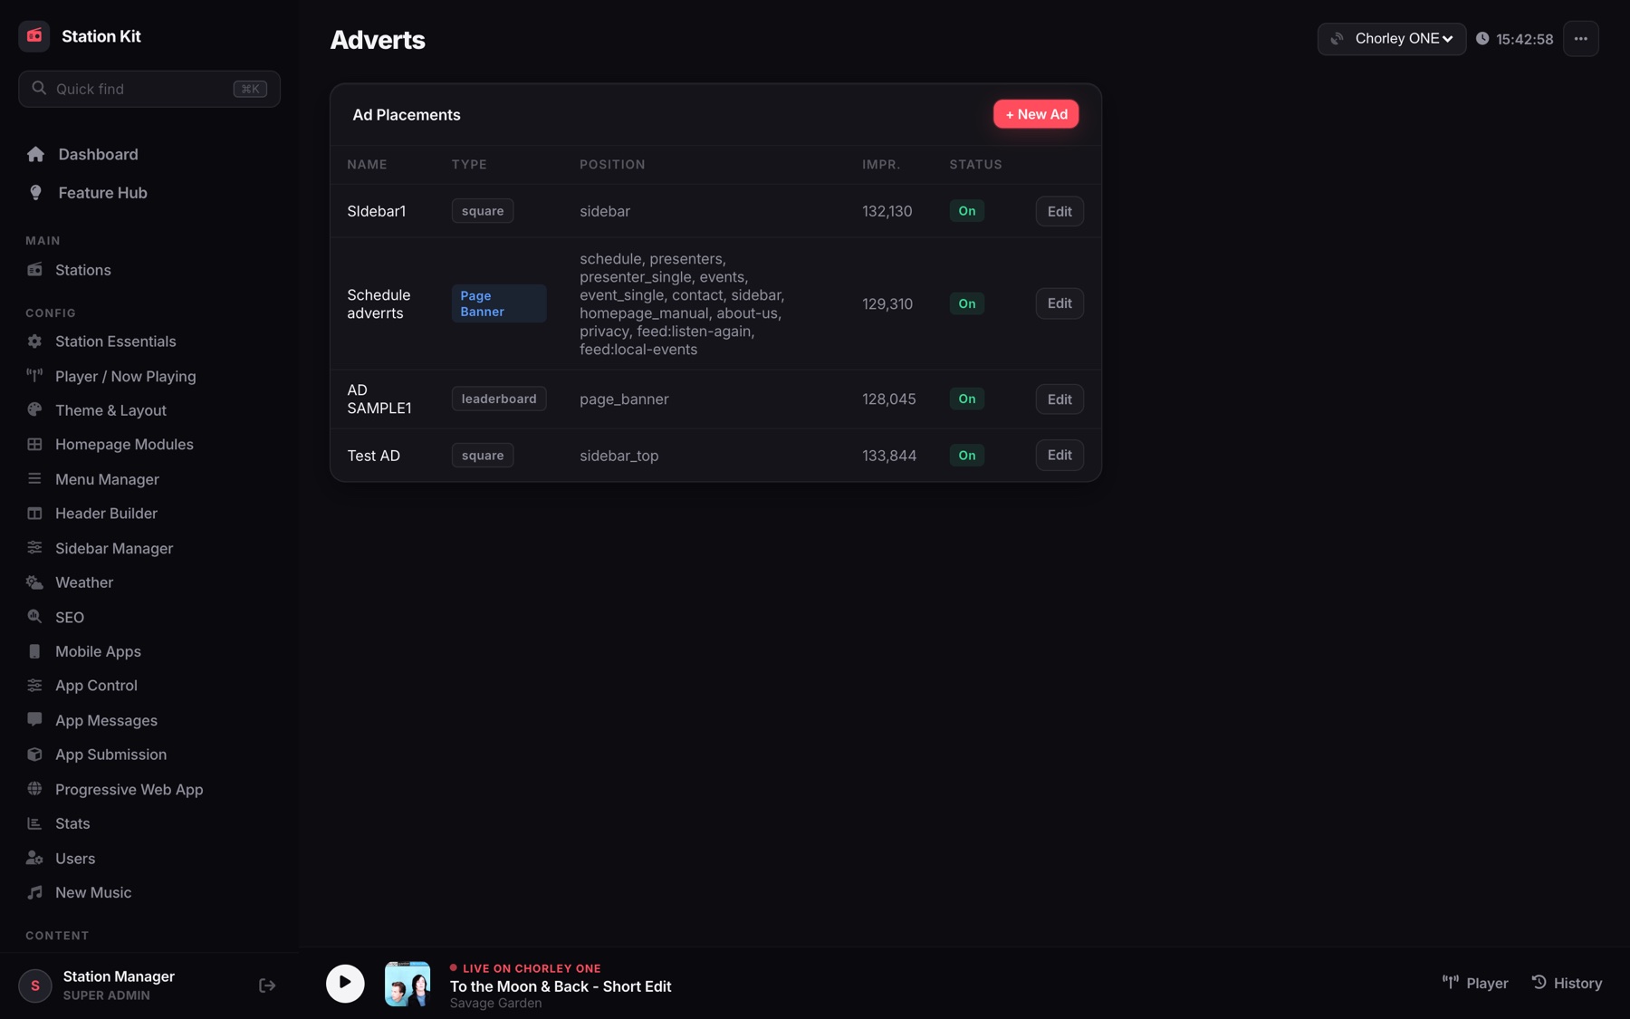Play the live Chorley ONE stream
The image size is (1630, 1019).
[345, 984]
